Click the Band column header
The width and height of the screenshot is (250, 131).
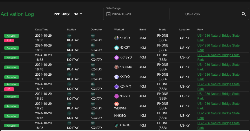tap(143, 30)
